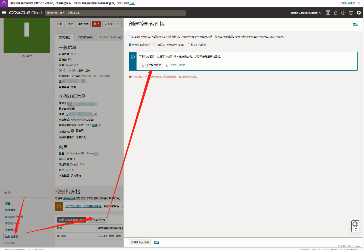
Task: Click 显示 next to fingerprint ...2lU2lo
Action: coord(111,236)
